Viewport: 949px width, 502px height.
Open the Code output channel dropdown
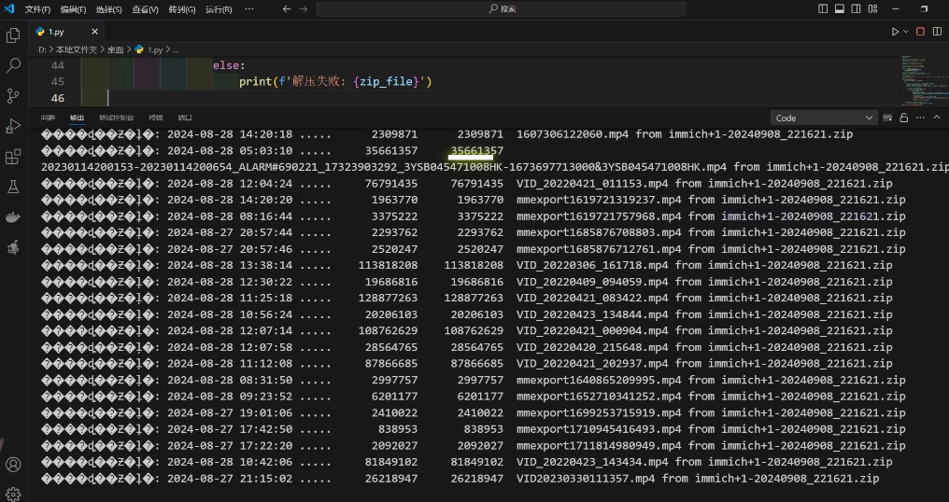824,119
